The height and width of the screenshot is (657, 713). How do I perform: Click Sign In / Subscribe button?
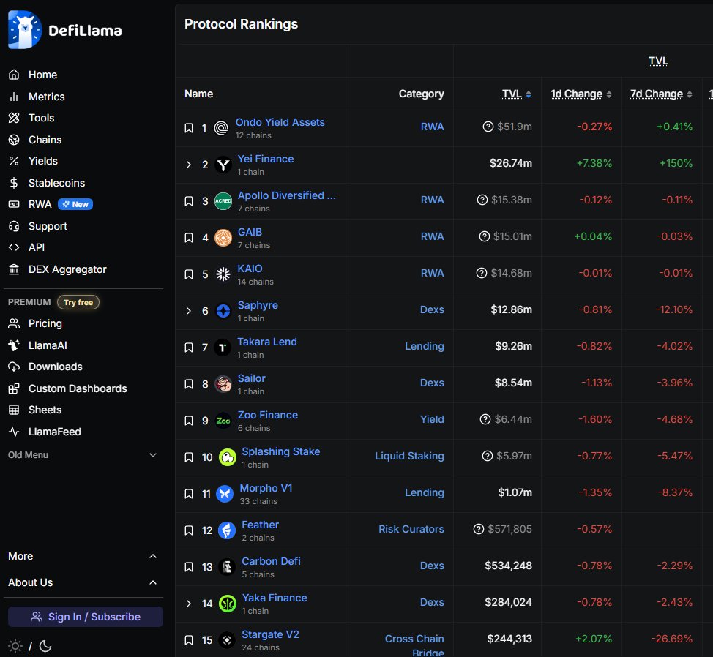86,617
